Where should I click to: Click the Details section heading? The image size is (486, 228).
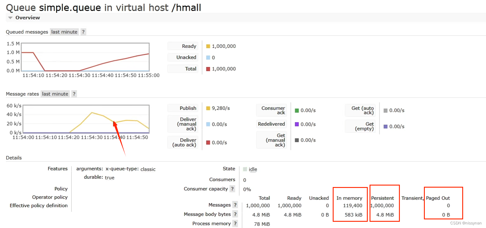click(x=14, y=158)
